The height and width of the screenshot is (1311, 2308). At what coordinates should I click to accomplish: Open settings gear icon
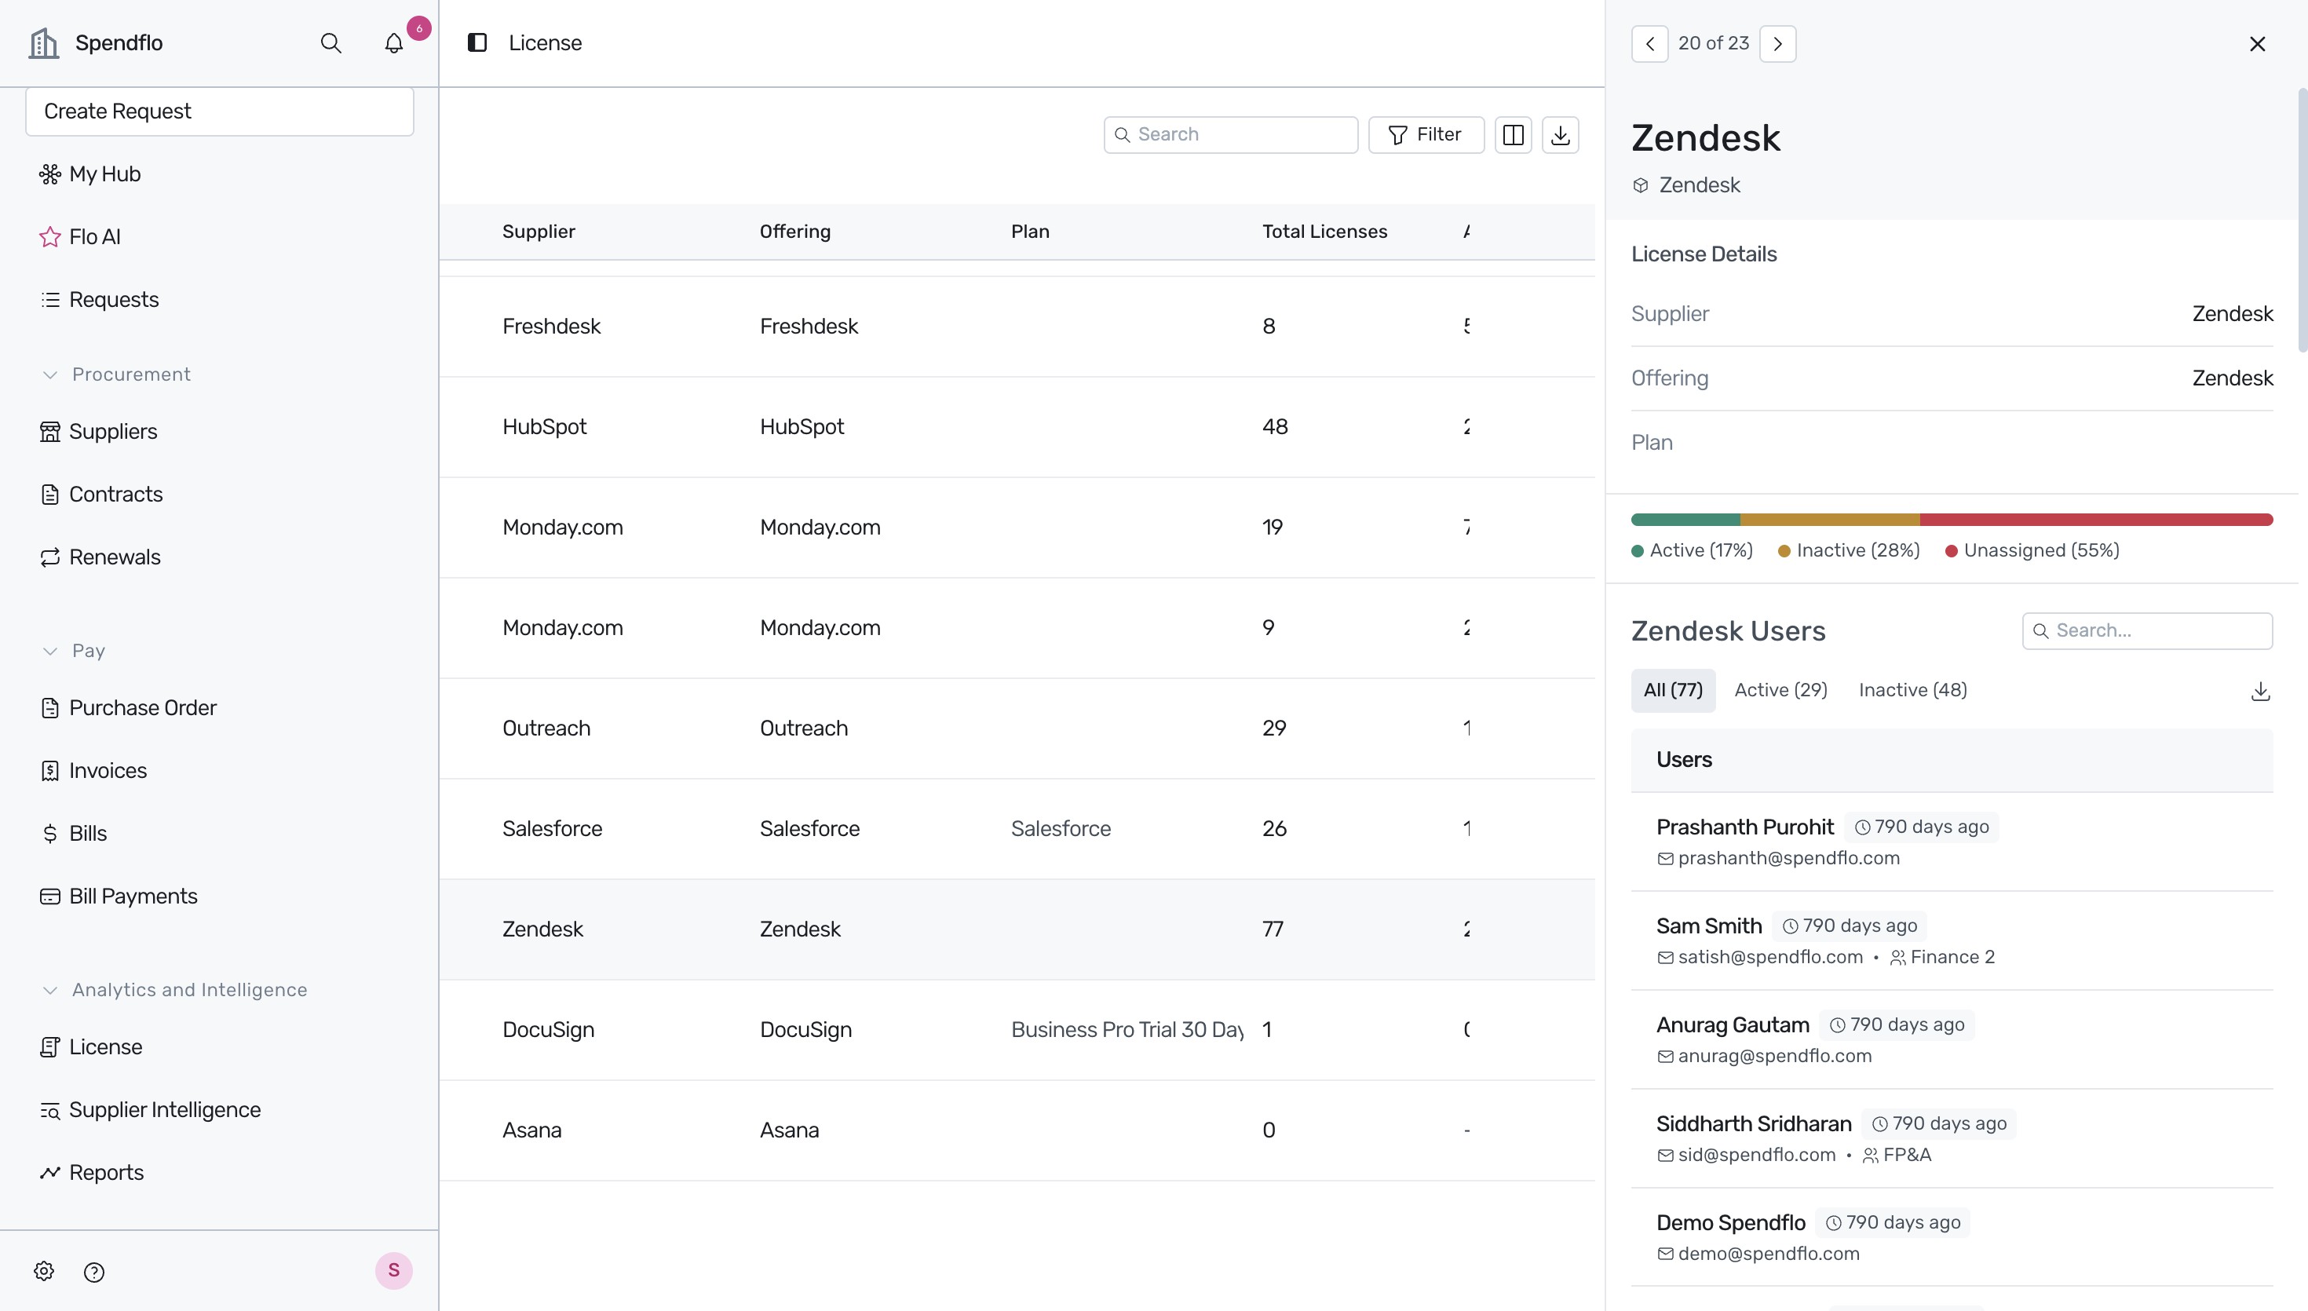[44, 1272]
